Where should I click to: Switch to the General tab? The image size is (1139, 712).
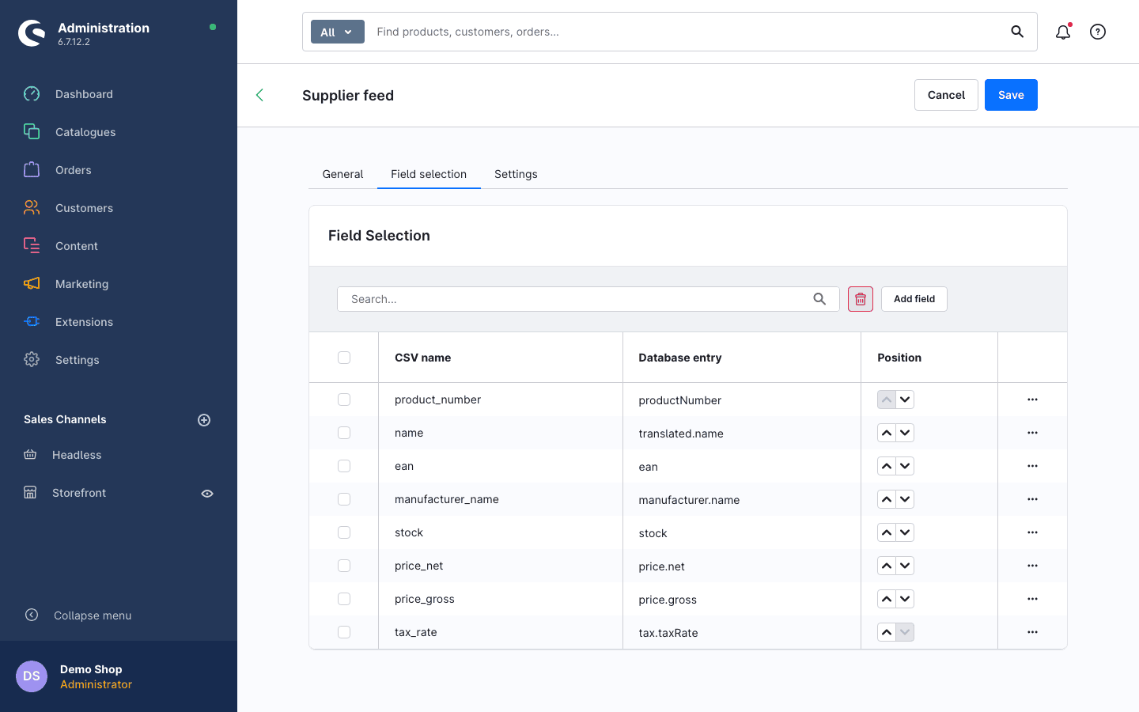(342, 174)
